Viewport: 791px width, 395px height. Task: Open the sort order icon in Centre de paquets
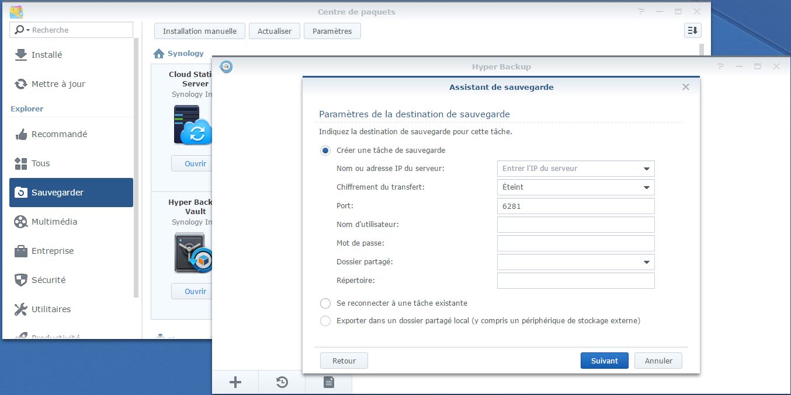(x=692, y=30)
